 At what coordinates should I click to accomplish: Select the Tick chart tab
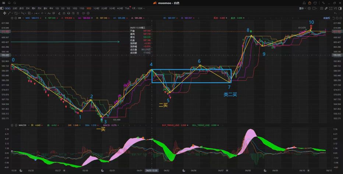tap(127, 8)
